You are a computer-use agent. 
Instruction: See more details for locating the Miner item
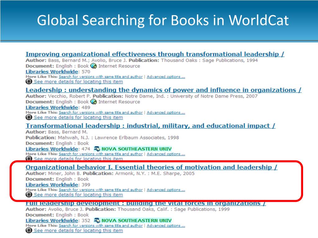click(78, 195)
